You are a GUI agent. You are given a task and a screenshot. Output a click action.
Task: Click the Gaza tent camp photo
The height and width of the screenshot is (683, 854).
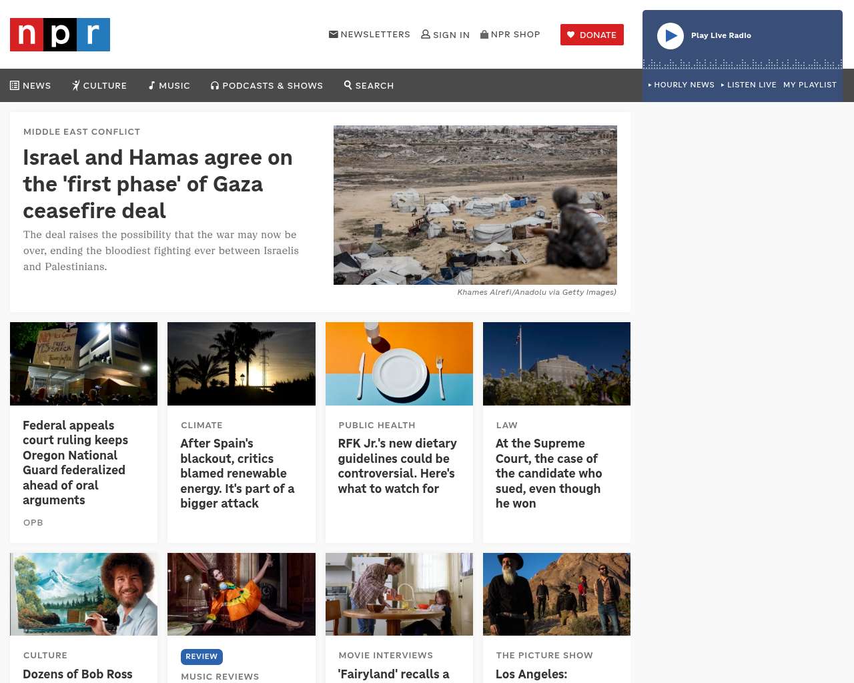(475, 205)
